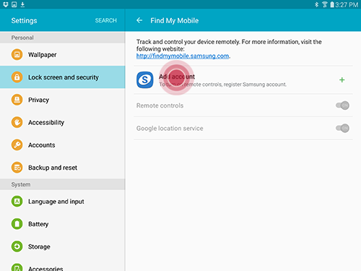Tap the Google location service label
Image resolution: width=361 pixels, height=271 pixels.
(170, 129)
